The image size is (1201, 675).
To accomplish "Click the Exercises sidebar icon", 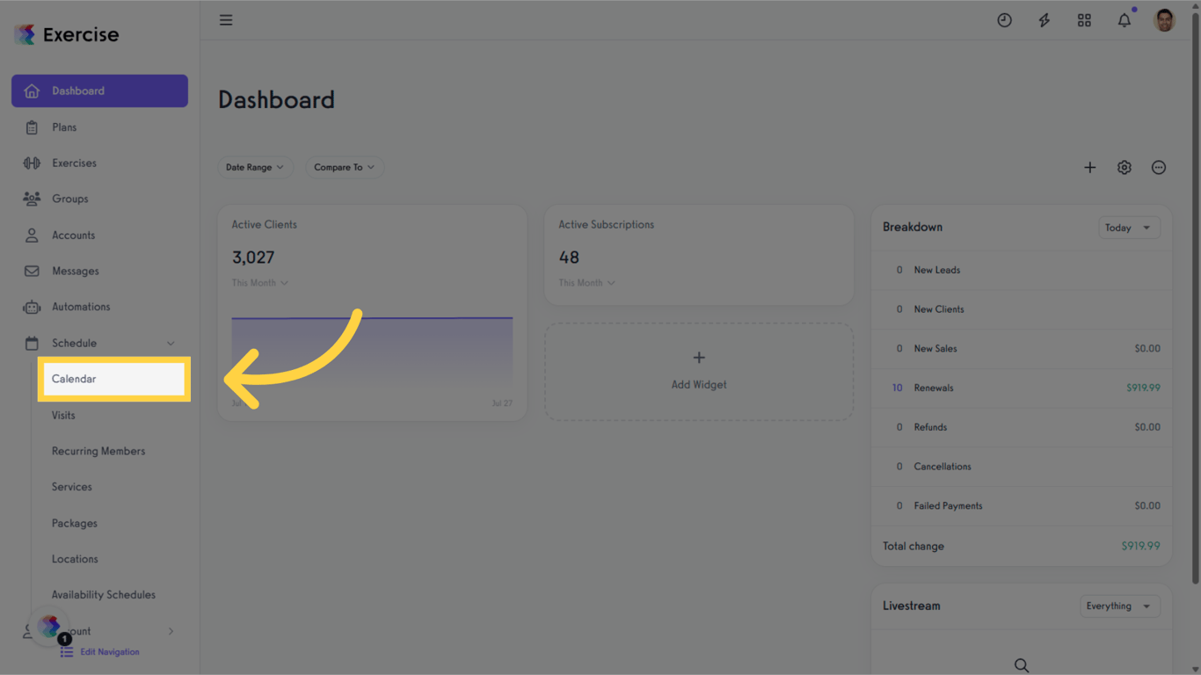I will pyautogui.click(x=31, y=163).
